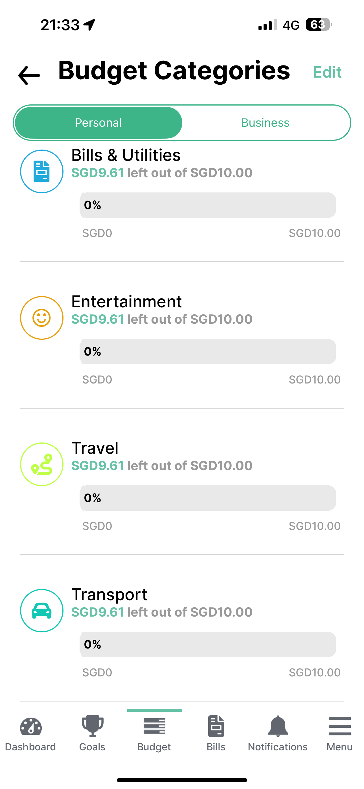Tap the Transport car icon
The image size is (364, 789).
(x=42, y=611)
